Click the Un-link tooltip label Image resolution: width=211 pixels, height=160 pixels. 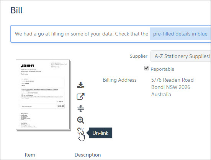tap(100, 133)
